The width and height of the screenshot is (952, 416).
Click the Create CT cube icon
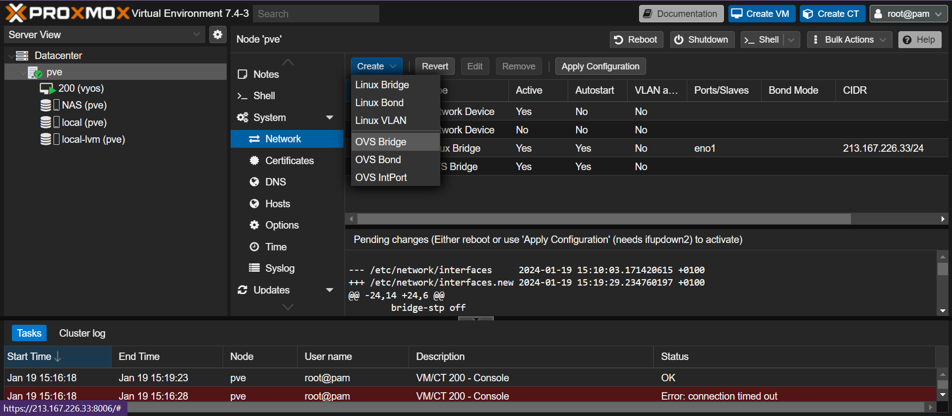(x=808, y=14)
